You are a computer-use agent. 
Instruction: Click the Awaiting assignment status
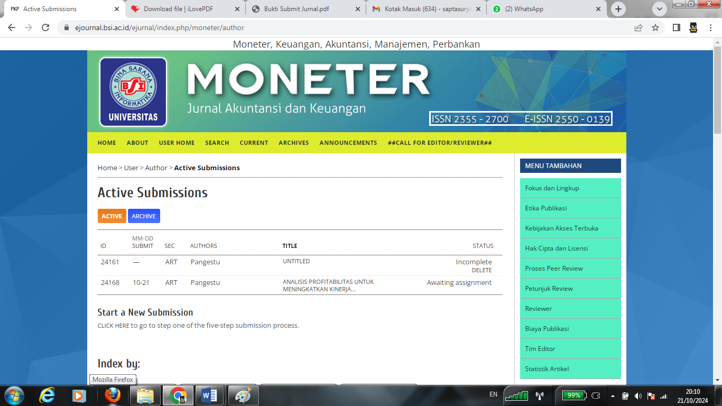click(x=459, y=282)
